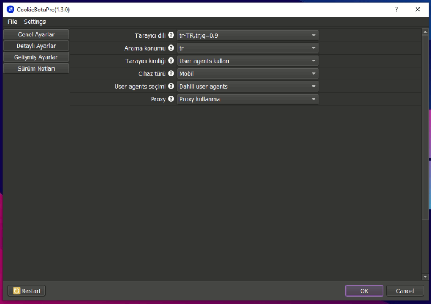Expand the User agents seçimi dropdown
The image size is (431, 304).
pos(247,87)
